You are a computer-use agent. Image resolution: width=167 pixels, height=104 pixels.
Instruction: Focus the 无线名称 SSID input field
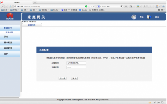(76, 63)
